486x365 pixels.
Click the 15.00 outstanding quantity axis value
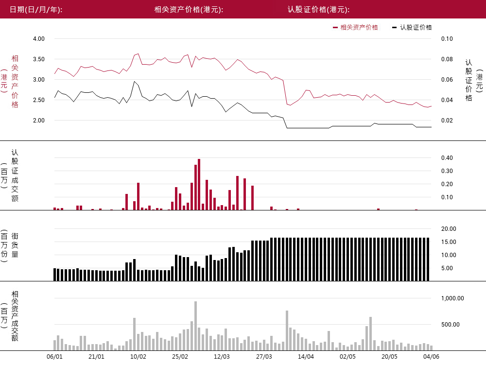pos(449,242)
